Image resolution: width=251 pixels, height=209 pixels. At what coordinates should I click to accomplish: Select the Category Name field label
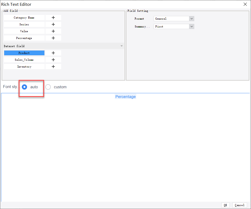pos(24,18)
